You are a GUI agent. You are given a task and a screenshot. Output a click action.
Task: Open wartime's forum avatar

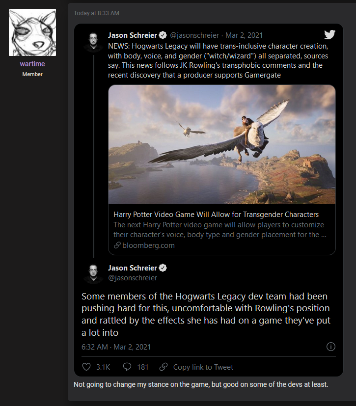point(32,32)
